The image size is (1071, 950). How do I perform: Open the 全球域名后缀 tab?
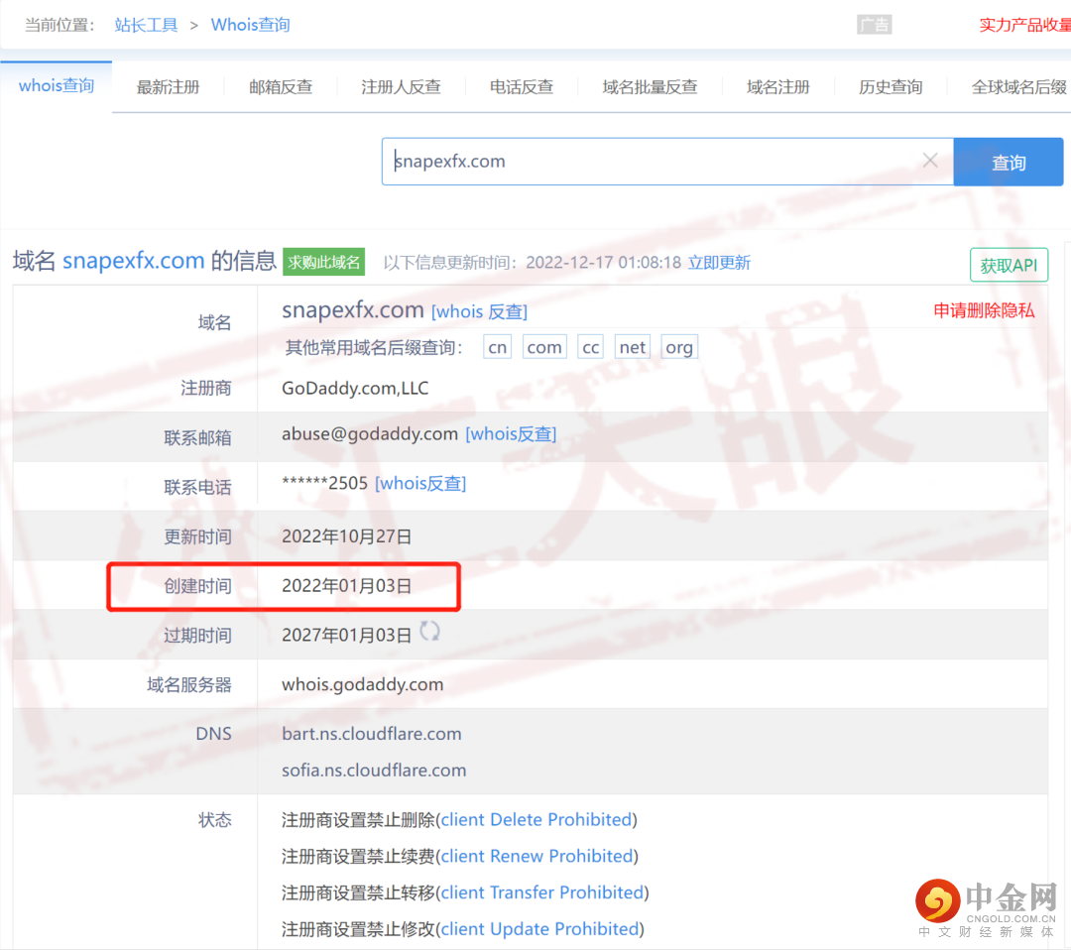click(1019, 86)
